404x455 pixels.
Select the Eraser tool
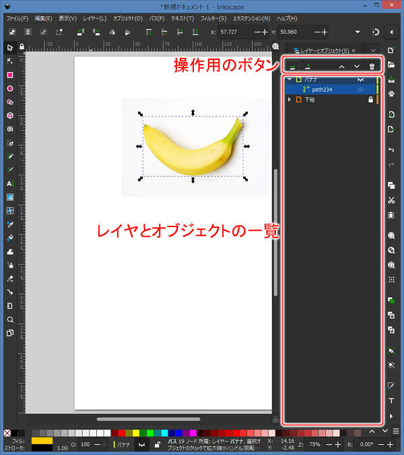click(x=10, y=279)
